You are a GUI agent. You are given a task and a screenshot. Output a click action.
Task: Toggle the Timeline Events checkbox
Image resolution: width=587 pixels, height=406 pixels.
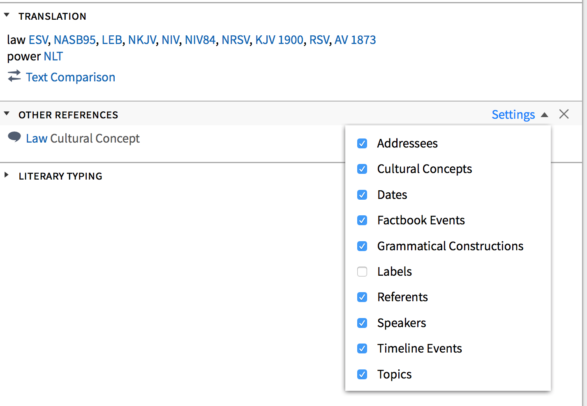pyautogui.click(x=362, y=348)
